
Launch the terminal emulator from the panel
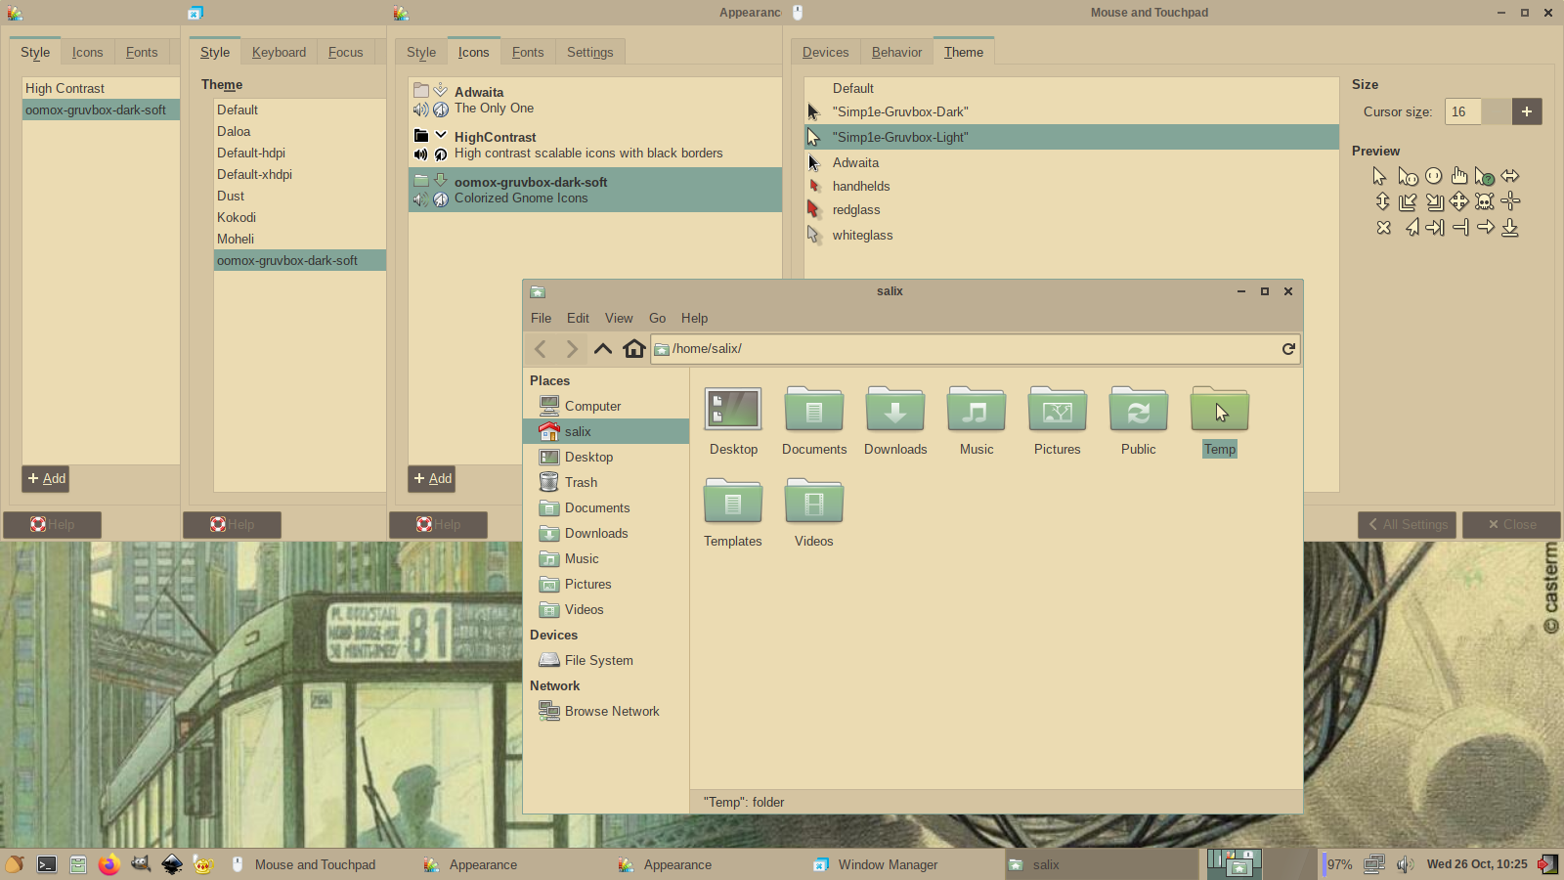click(47, 864)
